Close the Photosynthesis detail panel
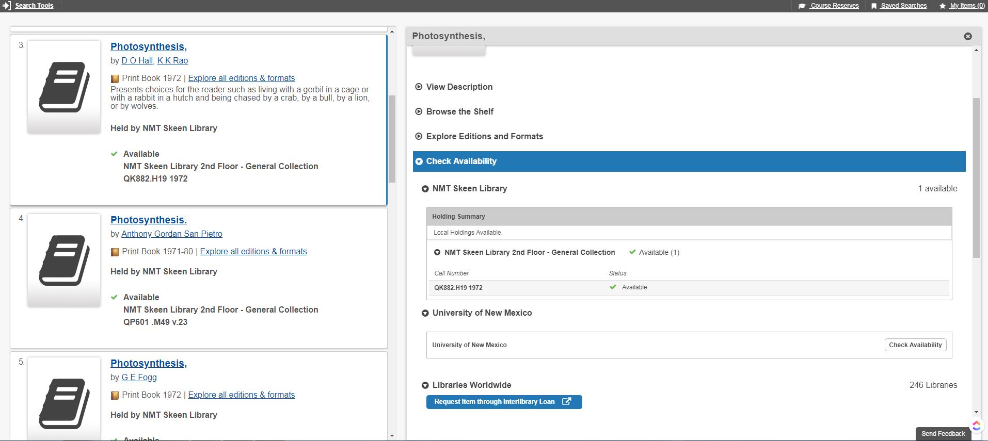The image size is (988, 441). (968, 36)
